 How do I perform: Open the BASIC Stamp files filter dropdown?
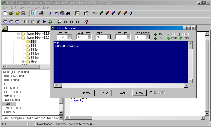coord(61,118)
